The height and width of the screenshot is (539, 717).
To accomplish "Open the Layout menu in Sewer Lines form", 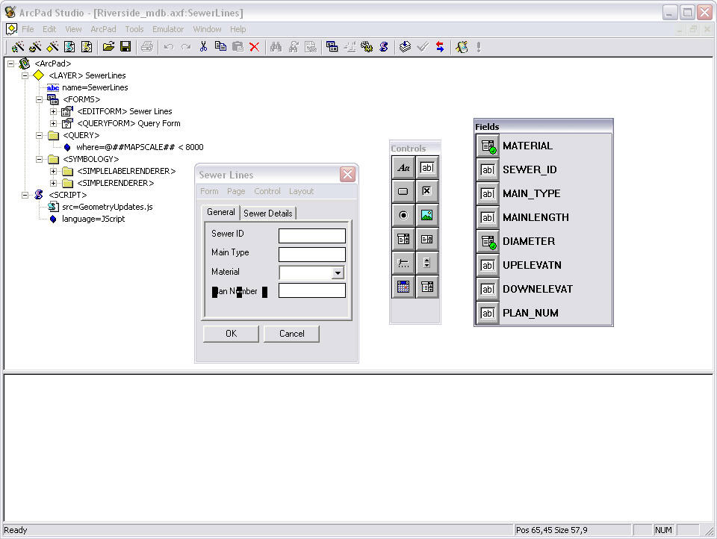I will click(x=301, y=191).
